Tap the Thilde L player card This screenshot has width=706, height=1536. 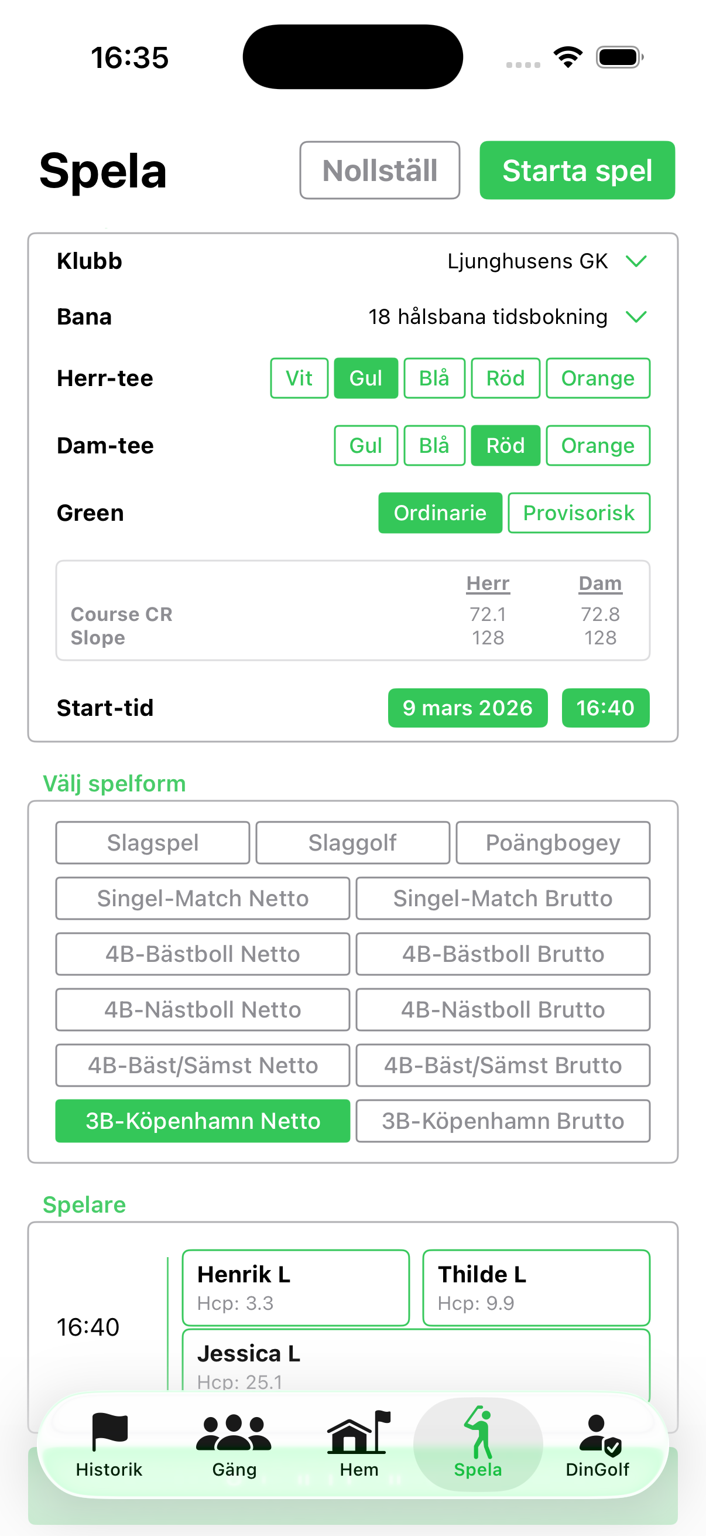click(536, 1288)
